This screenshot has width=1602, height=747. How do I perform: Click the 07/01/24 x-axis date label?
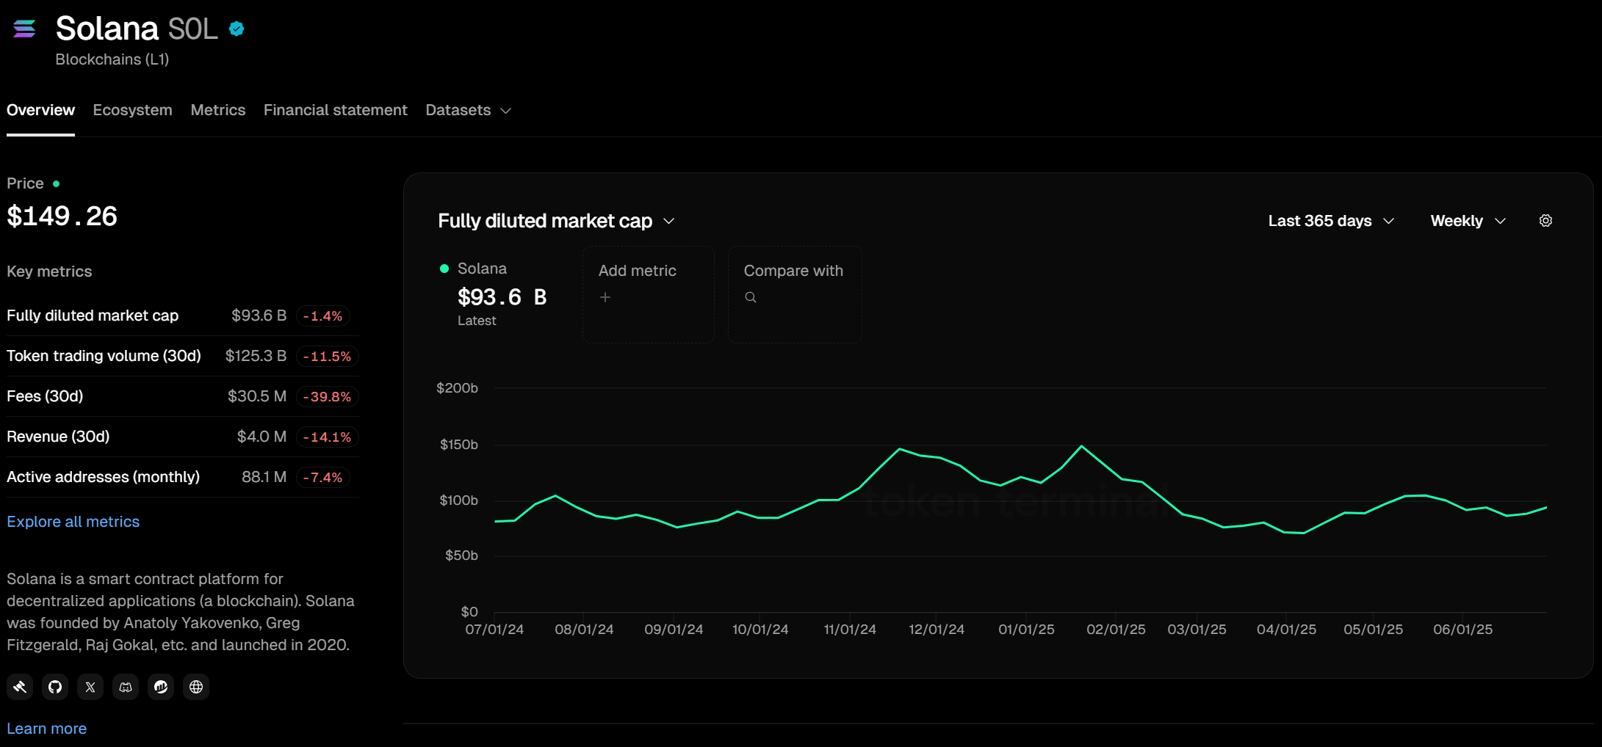click(494, 630)
